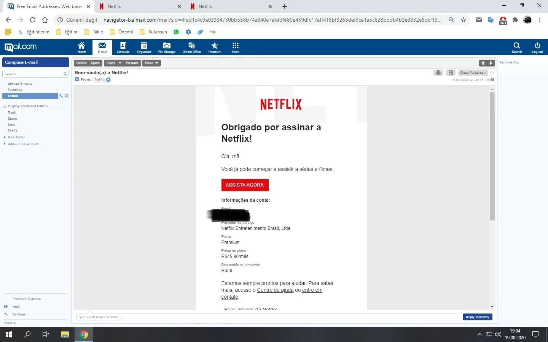Click New folder
This screenshot has width=548, height=342.
point(16,137)
